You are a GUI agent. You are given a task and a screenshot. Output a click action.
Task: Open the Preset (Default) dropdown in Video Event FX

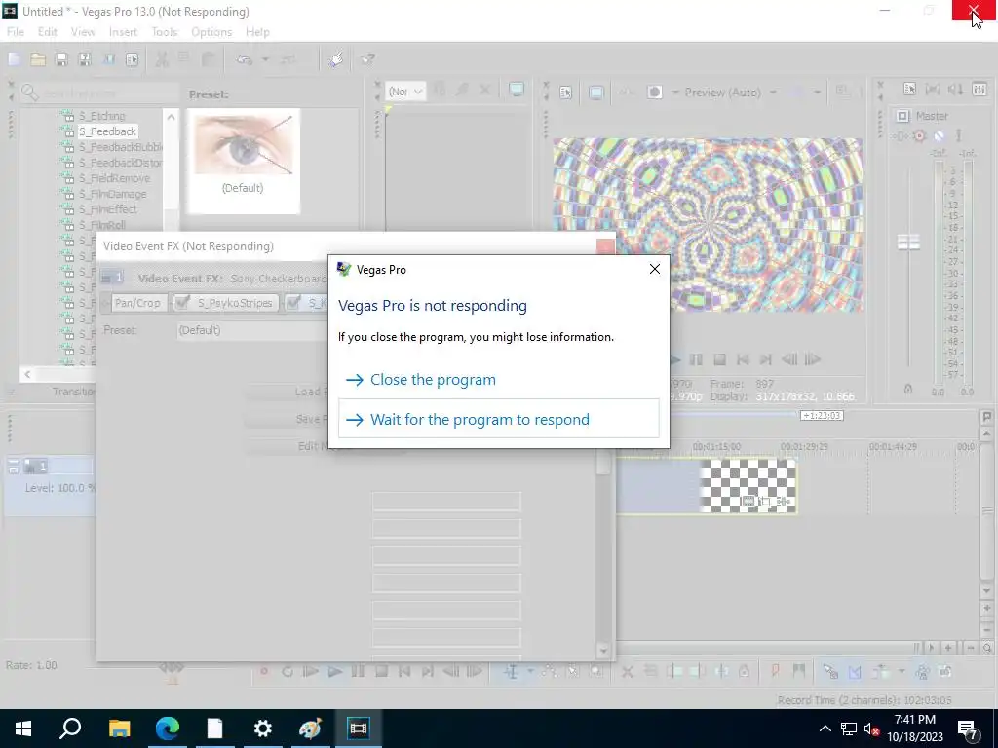pyautogui.click(x=252, y=330)
